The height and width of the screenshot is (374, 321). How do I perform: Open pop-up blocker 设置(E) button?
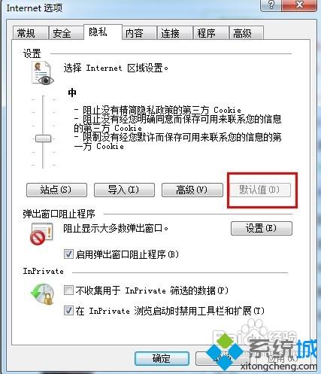click(x=262, y=228)
